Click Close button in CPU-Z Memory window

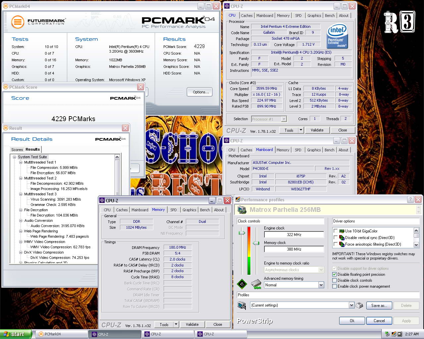coord(218,324)
